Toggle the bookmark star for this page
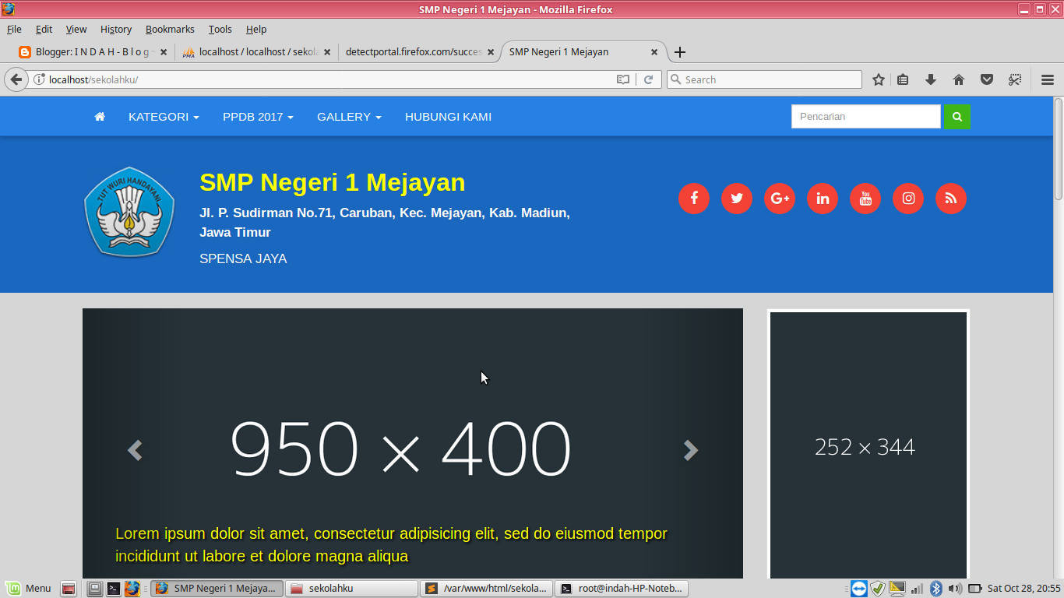1064x598 pixels. pyautogui.click(x=878, y=79)
